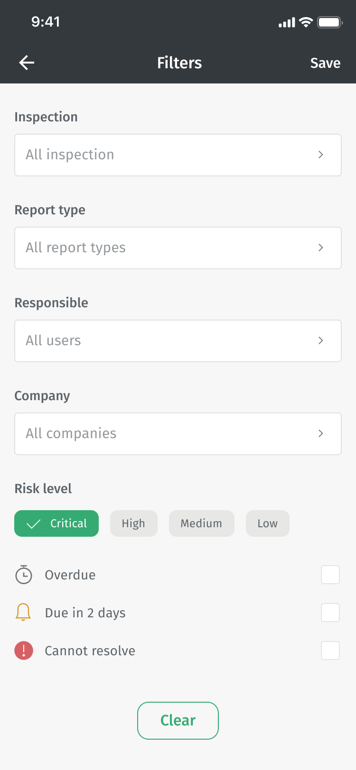
Task: Click the orange bell icon
Action: pos(23,612)
